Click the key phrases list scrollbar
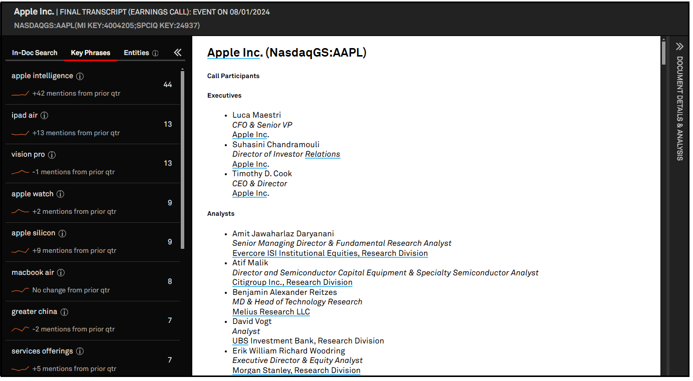693x381 pixels. 183,159
